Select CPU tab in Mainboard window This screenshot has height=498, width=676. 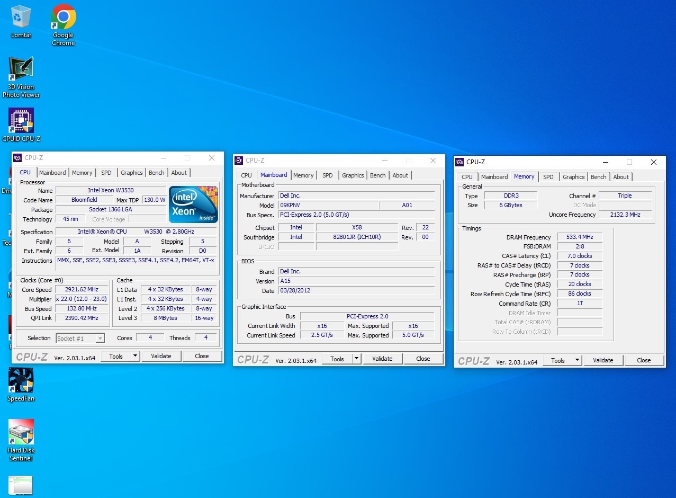(247, 175)
